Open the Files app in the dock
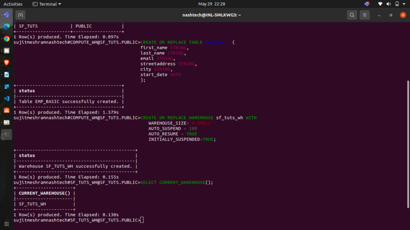The width and height of the screenshot is (410, 230). [x=6, y=51]
